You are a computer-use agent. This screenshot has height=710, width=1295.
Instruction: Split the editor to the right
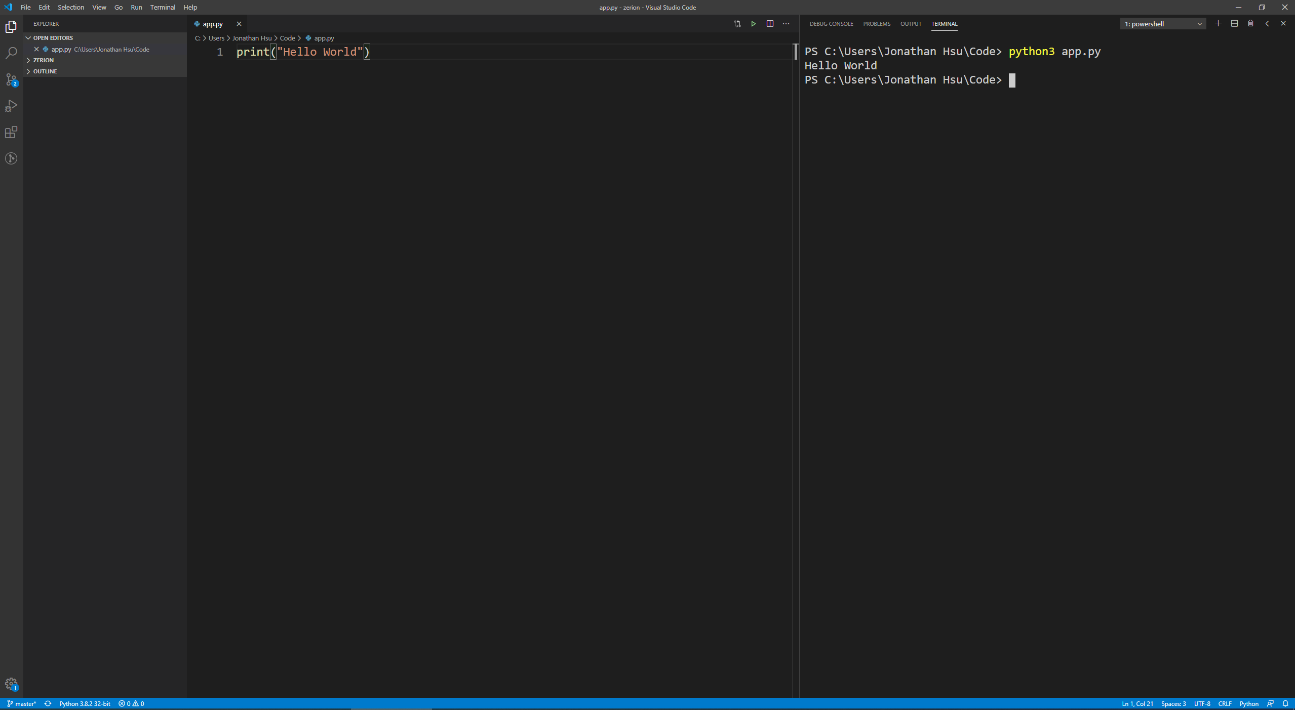(x=770, y=24)
